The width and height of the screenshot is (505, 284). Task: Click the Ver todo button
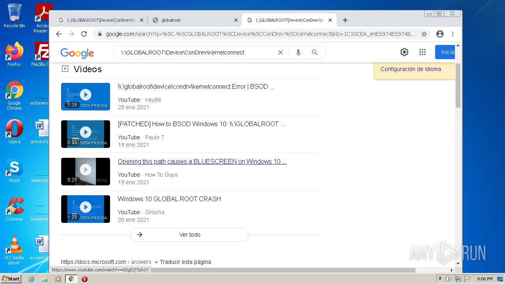coord(190,235)
